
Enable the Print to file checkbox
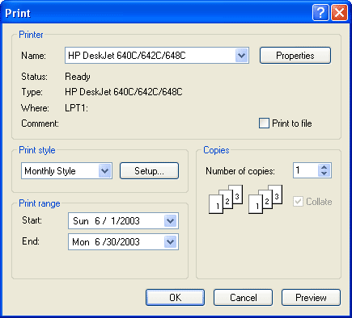pos(264,123)
